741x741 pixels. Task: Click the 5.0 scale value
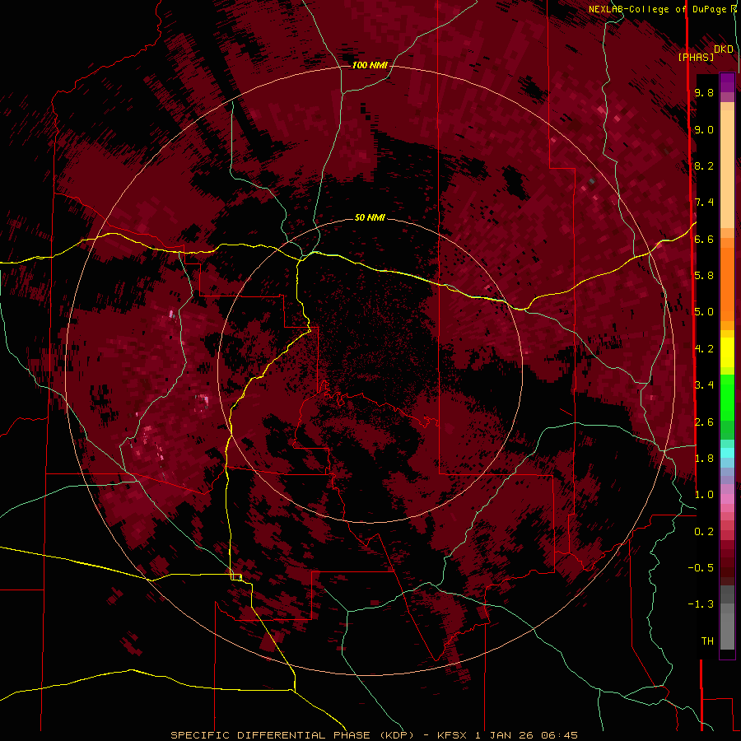click(x=704, y=312)
